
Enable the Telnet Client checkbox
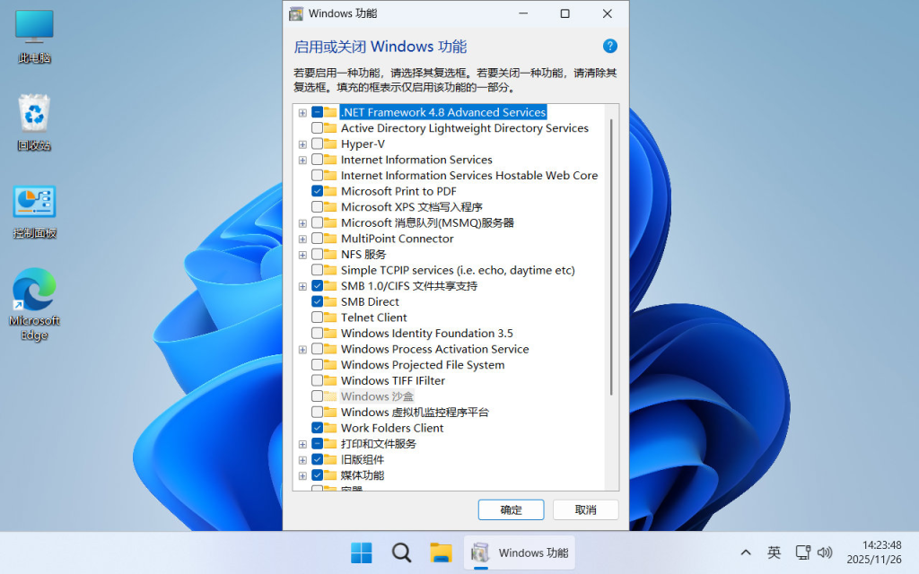coord(319,317)
